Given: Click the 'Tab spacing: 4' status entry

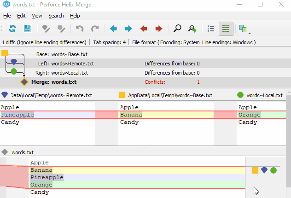Looking at the screenshot, I should pyautogui.click(x=109, y=42).
